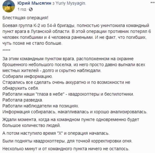Click the sentence "Собирали информацию."

[x=28, y=76]
